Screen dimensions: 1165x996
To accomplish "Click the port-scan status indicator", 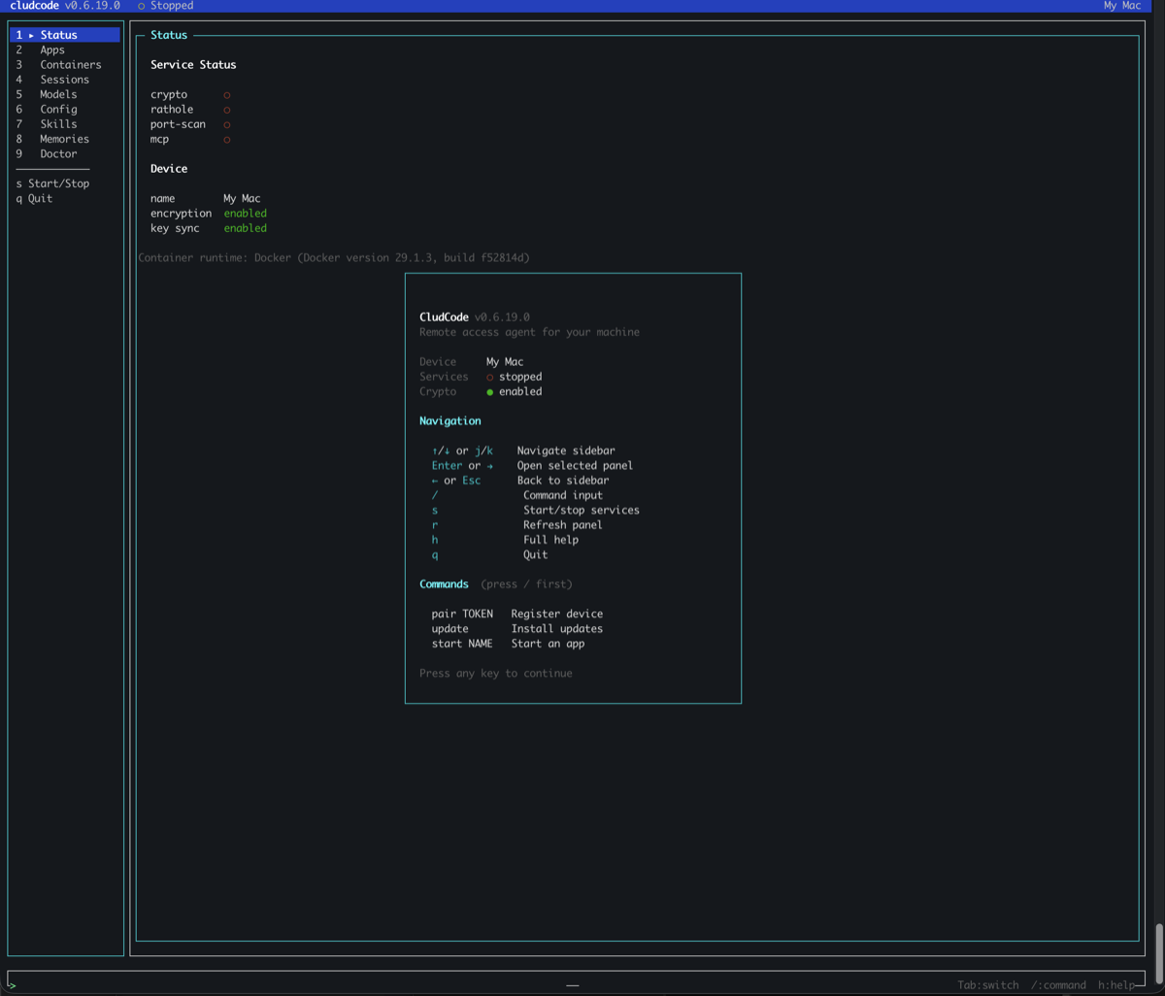I will (226, 123).
